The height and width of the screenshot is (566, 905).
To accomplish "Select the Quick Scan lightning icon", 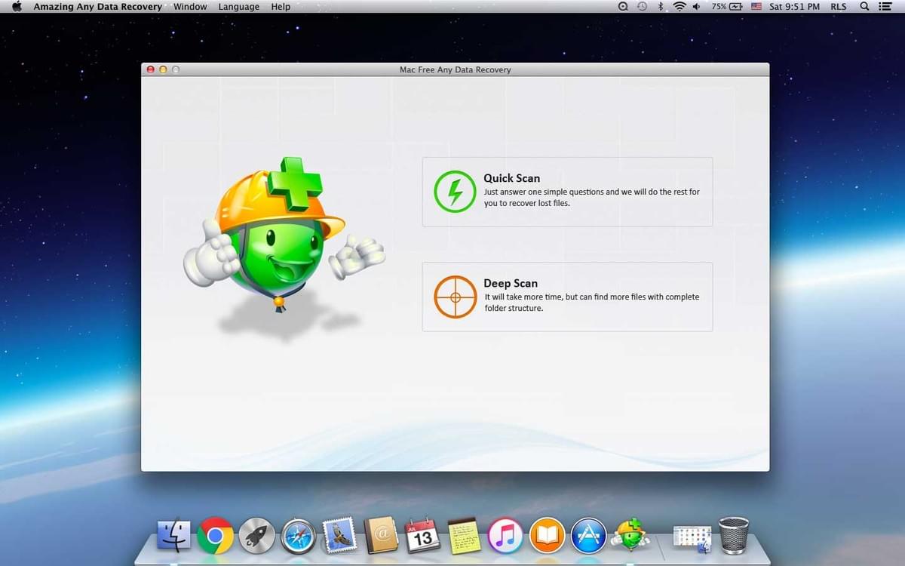I will tap(455, 191).
